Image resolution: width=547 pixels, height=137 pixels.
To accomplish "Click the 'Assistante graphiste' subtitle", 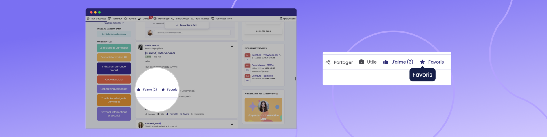I will pyautogui.click(x=153, y=48).
